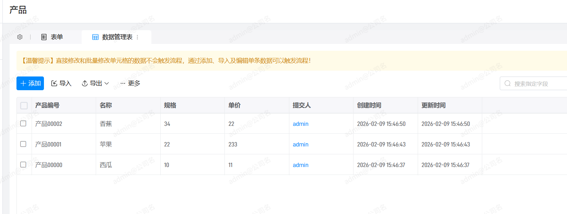Click admin submitter link for 西瓜
The image size is (567, 214).
coord(300,165)
